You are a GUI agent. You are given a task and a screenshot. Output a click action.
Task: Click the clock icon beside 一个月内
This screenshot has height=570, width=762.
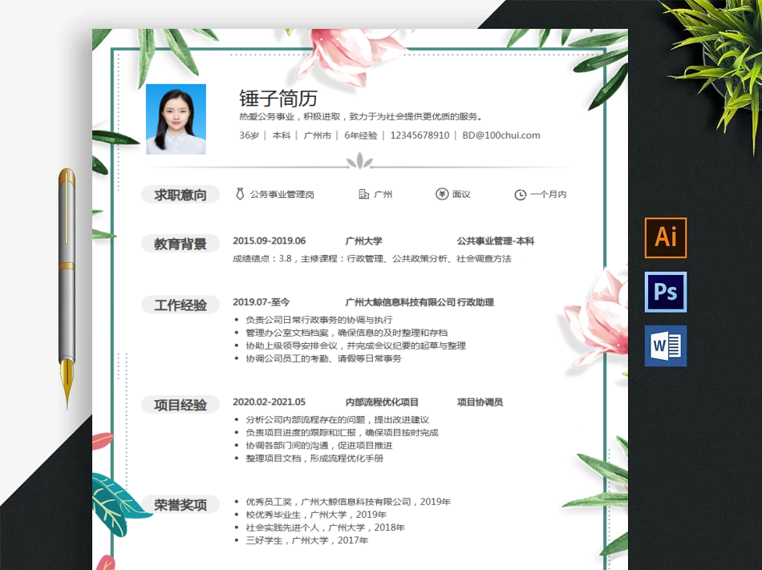pos(520,195)
